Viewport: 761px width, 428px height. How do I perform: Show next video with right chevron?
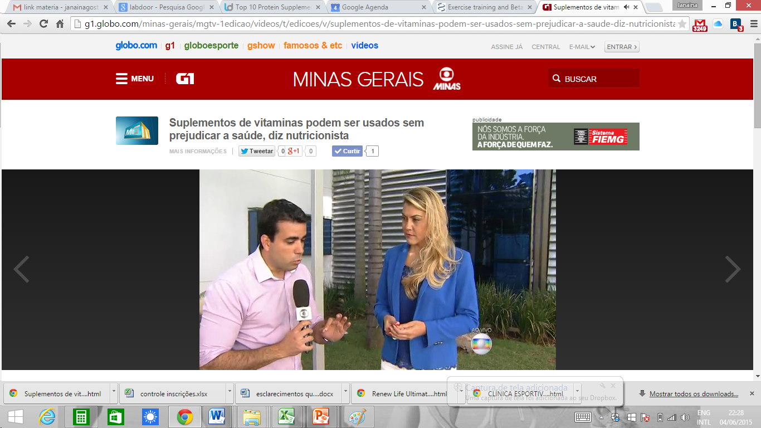tap(733, 270)
